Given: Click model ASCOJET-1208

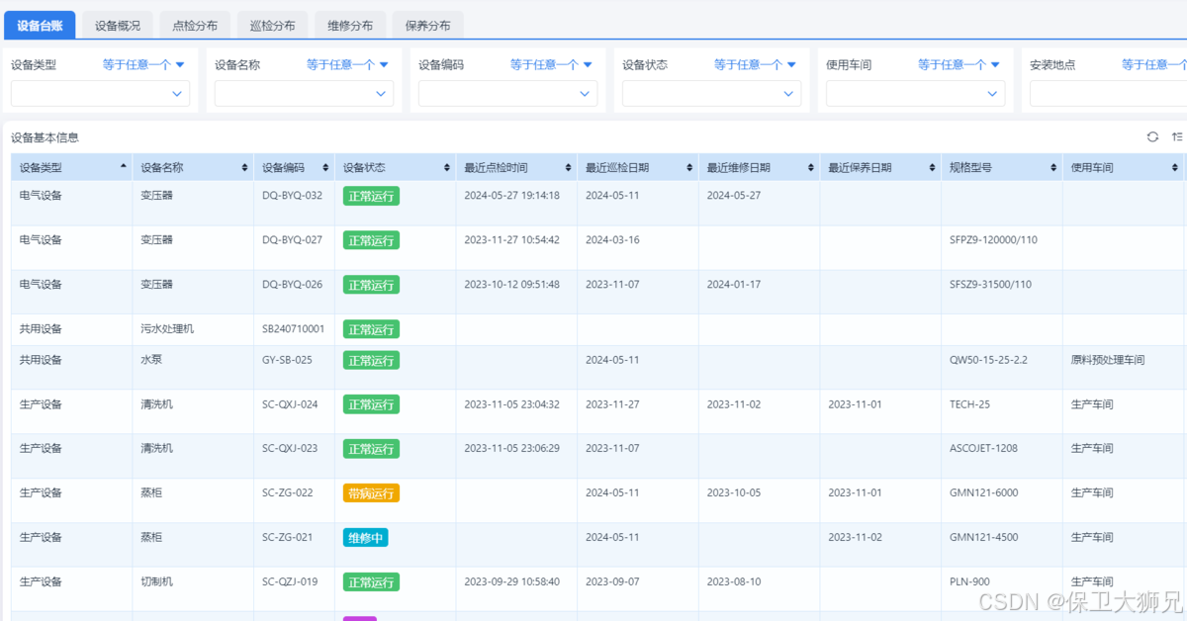Looking at the screenshot, I should pos(983,449).
